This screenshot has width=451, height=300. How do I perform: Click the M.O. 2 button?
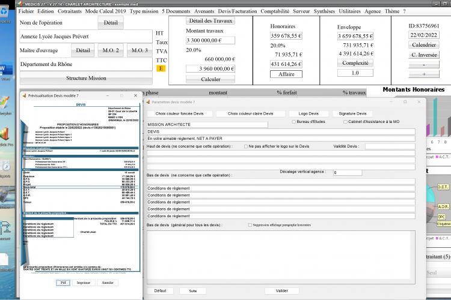coord(111,50)
